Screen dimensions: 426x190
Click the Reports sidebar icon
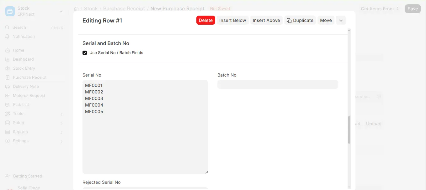coord(8,132)
